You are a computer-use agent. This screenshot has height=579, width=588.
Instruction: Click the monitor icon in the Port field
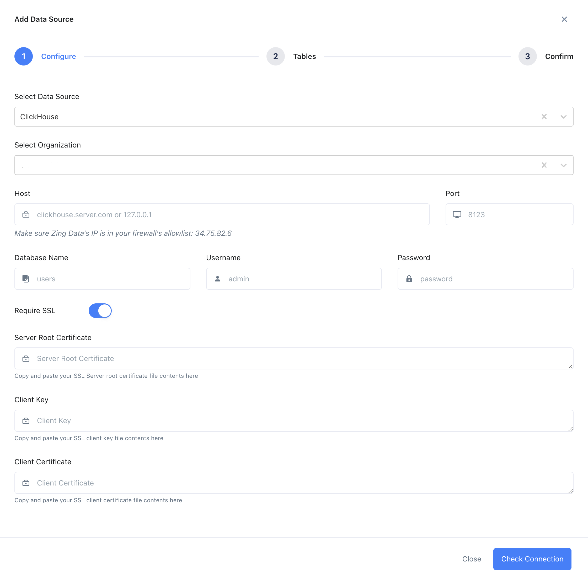pos(457,214)
